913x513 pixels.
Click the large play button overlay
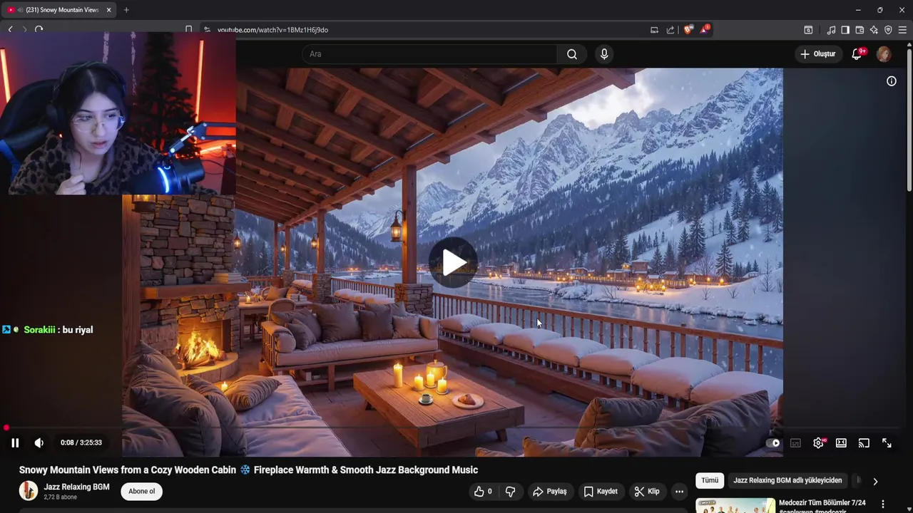coord(454,263)
